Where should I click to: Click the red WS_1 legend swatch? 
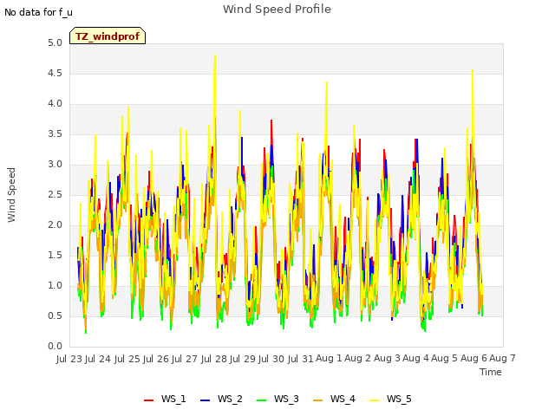point(148,400)
